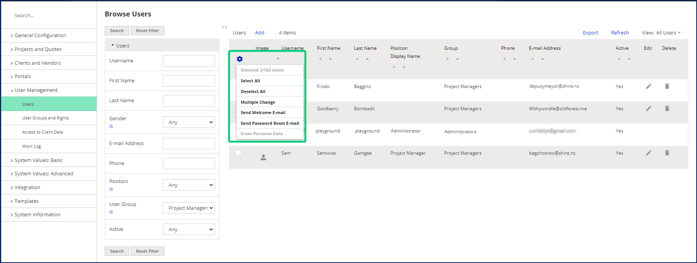Click the up sort arrow under First Name
The image size is (697, 263).
(x=330, y=59)
